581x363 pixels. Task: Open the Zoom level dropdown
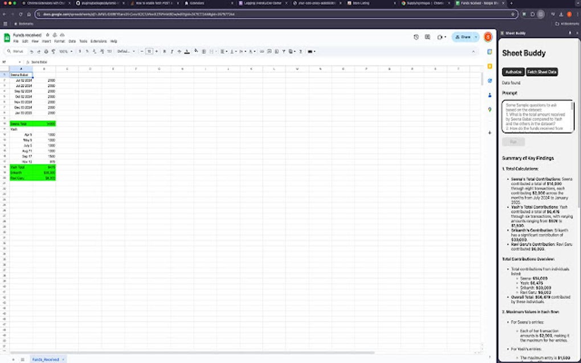tap(66, 51)
